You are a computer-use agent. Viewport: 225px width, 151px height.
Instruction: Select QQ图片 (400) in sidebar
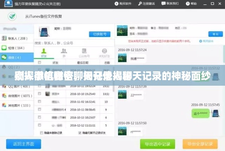click(17, 86)
